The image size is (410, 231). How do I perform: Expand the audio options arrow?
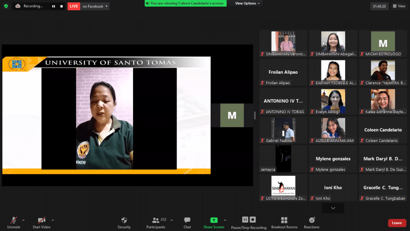[x=23, y=220]
